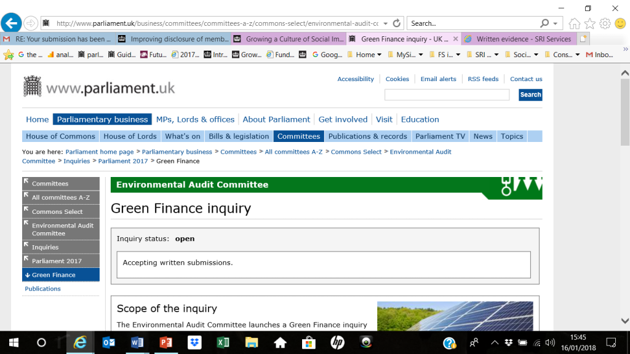The width and height of the screenshot is (630, 354).
Task: Refresh the page using the address bar icon
Action: pyautogui.click(x=397, y=23)
